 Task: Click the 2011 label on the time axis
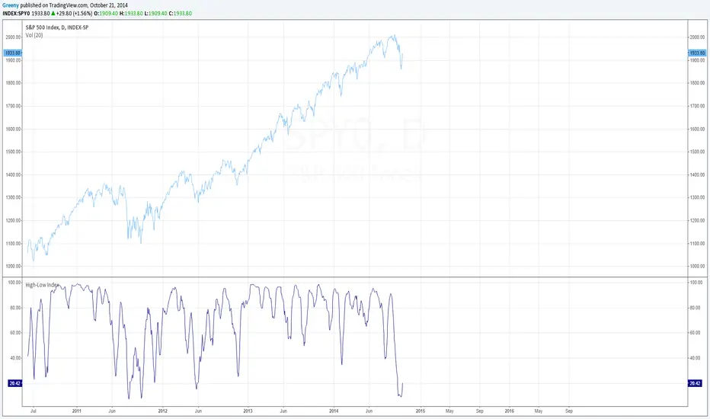click(x=76, y=411)
